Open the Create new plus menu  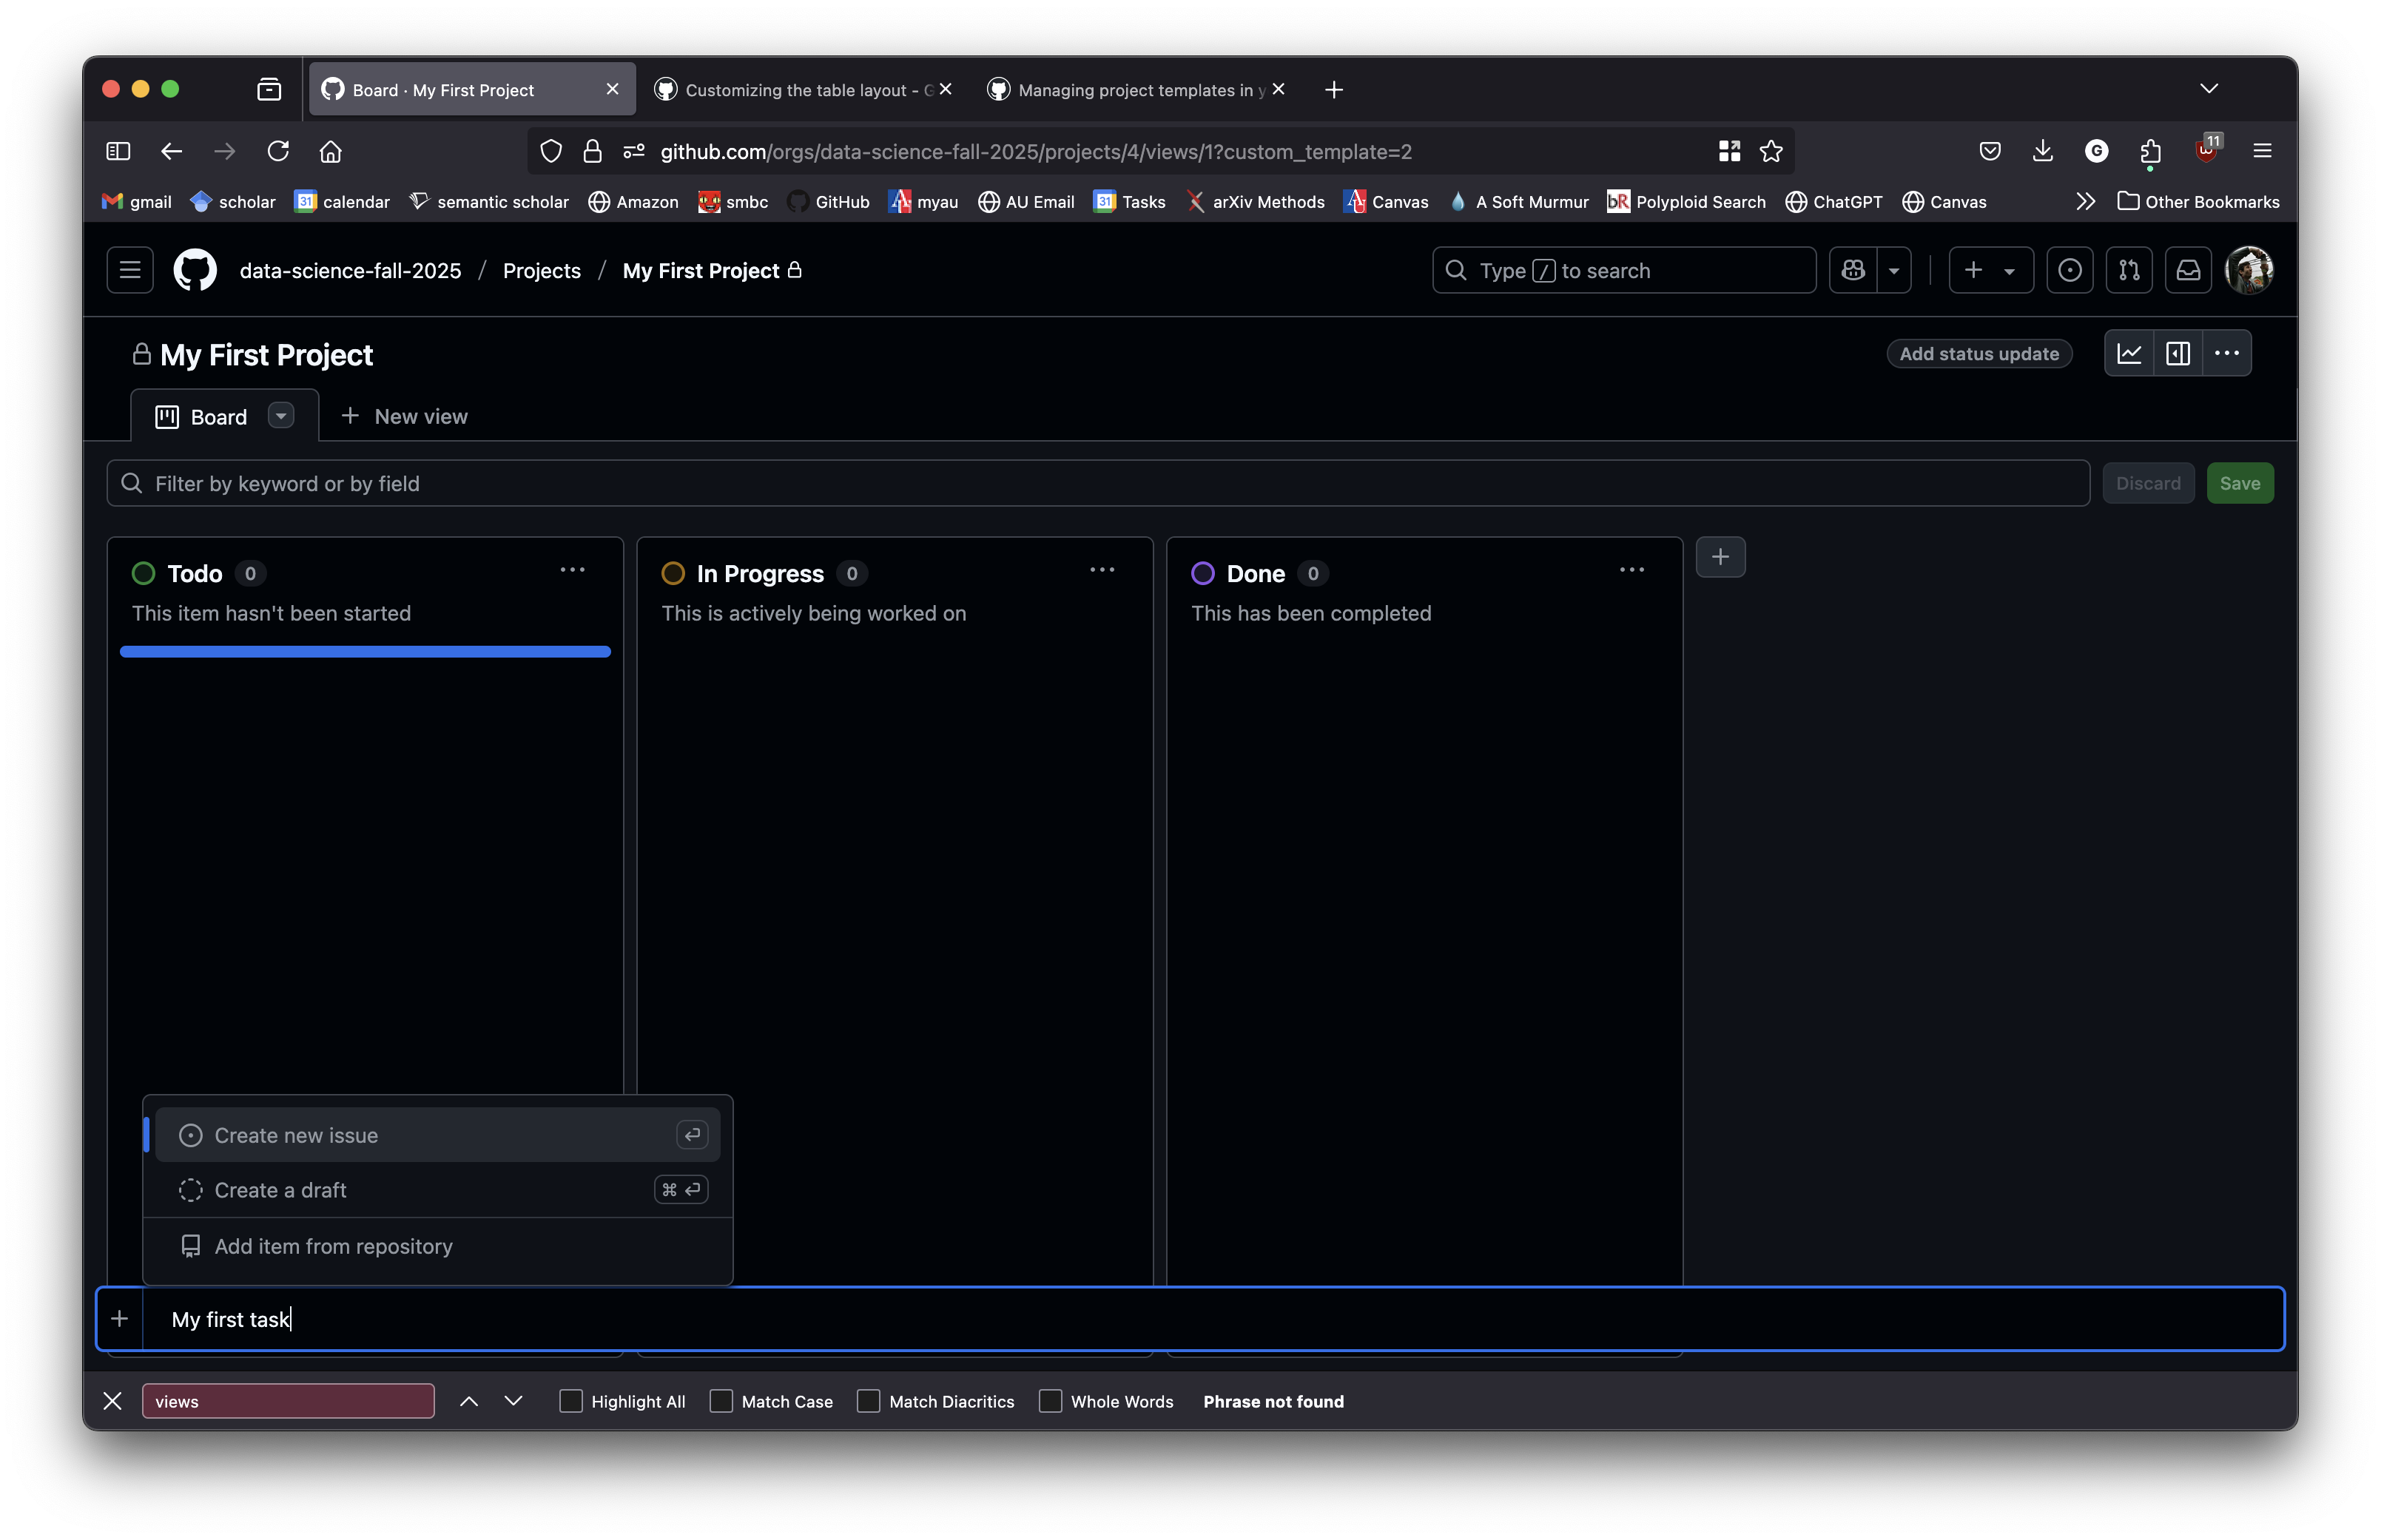click(1990, 270)
